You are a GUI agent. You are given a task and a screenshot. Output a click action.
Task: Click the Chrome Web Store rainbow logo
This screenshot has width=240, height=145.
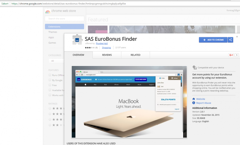tap(47, 11)
